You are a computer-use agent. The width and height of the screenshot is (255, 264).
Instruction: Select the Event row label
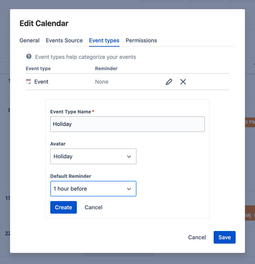click(41, 82)
